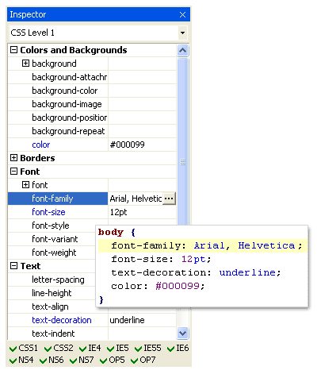The width and height of the screenshot is (317, 374).
Task: Click the scrollbar down arrow
Action: [183, 333]
